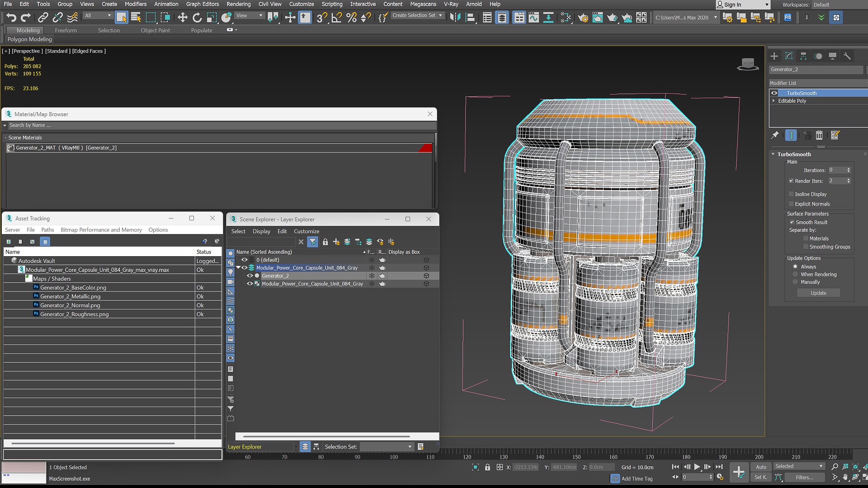Viewport: 868px width, 488px height.
Task: Click Create New Layer icon in Scene Explorer
Action: point(336,242)
